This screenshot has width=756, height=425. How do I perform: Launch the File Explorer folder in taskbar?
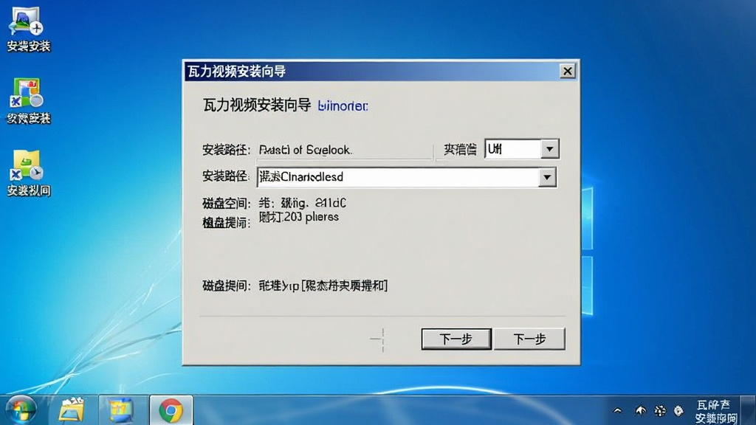coord(72,410)
